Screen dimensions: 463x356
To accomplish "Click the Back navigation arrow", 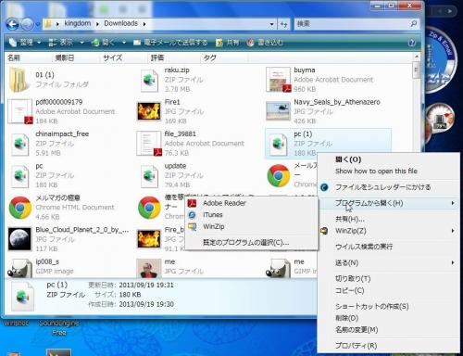I will point(12,24).
